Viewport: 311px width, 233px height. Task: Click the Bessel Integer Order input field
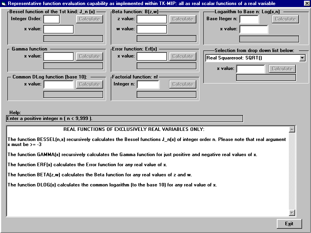point(52,19)
